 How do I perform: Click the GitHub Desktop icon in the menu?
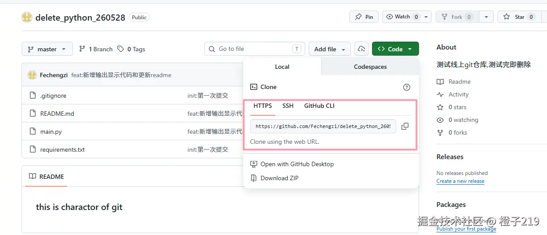coord(254,164)
